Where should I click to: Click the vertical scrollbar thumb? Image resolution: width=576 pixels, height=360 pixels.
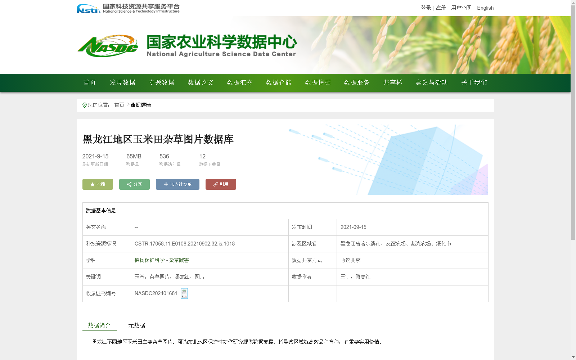pyautogui.click(x=573, y=122)
